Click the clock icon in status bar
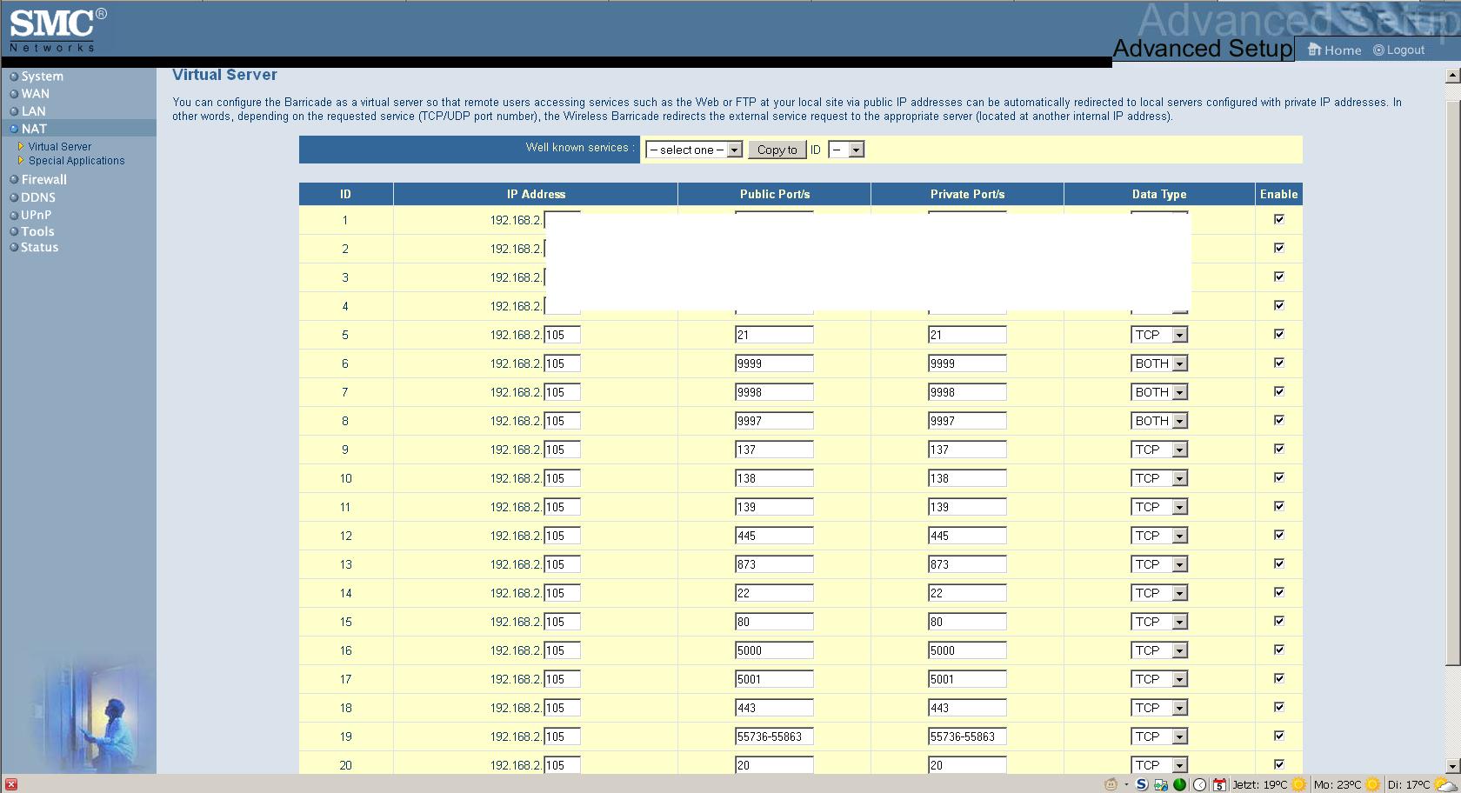1461x793 pixels. point(1199,784)
